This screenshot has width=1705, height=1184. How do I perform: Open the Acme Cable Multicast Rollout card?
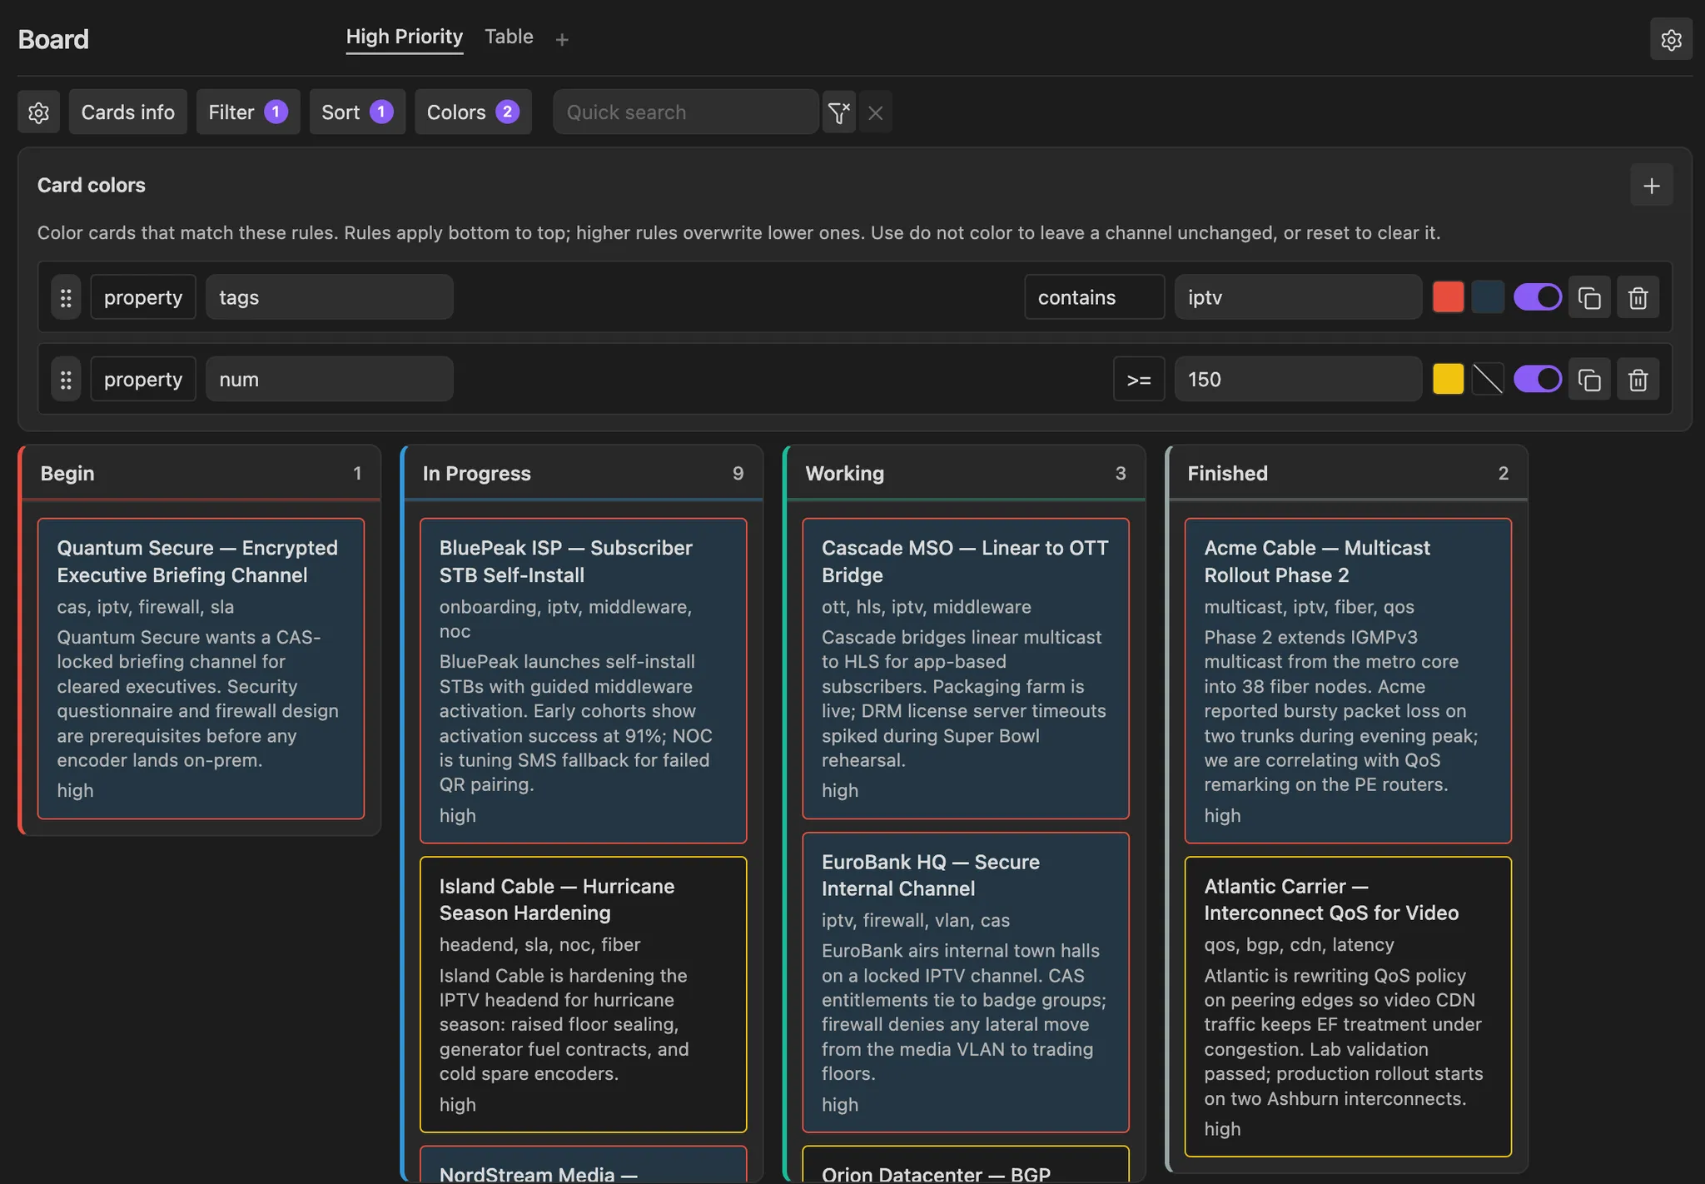click(x=1348, y=681)
